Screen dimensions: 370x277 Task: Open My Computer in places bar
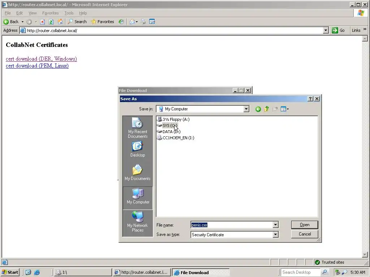coord(138,198)
